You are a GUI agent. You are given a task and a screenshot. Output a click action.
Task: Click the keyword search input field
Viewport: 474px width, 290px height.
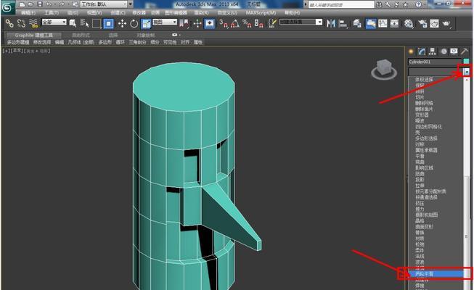341,4
